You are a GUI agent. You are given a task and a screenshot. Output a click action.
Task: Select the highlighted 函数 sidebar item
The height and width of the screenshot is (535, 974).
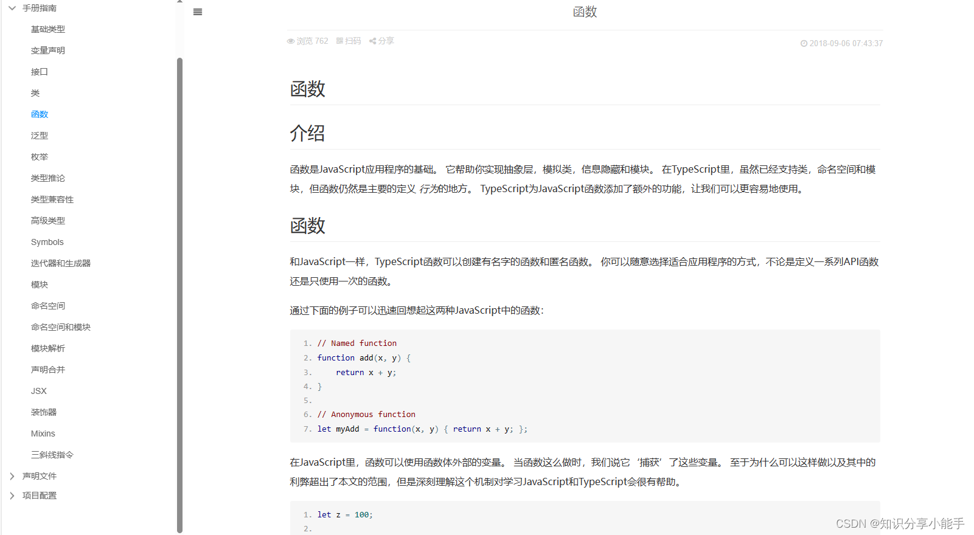(x=40, y=114)
